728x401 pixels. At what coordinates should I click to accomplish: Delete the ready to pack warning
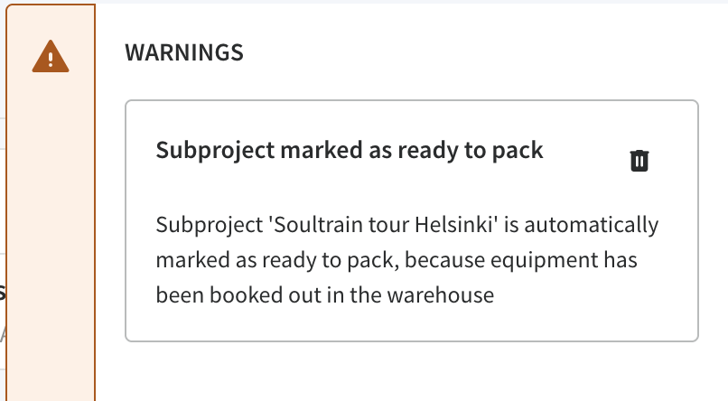639,161
